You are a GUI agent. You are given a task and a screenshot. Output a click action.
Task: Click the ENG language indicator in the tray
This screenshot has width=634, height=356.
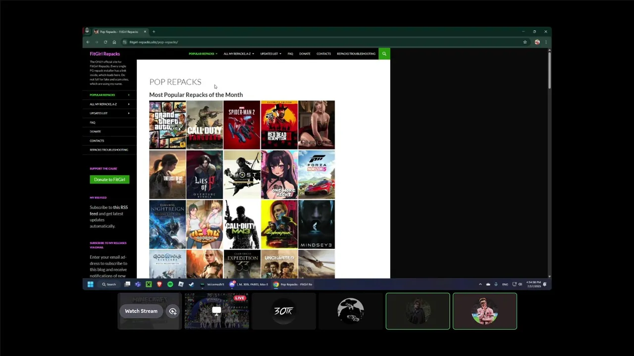505,284
